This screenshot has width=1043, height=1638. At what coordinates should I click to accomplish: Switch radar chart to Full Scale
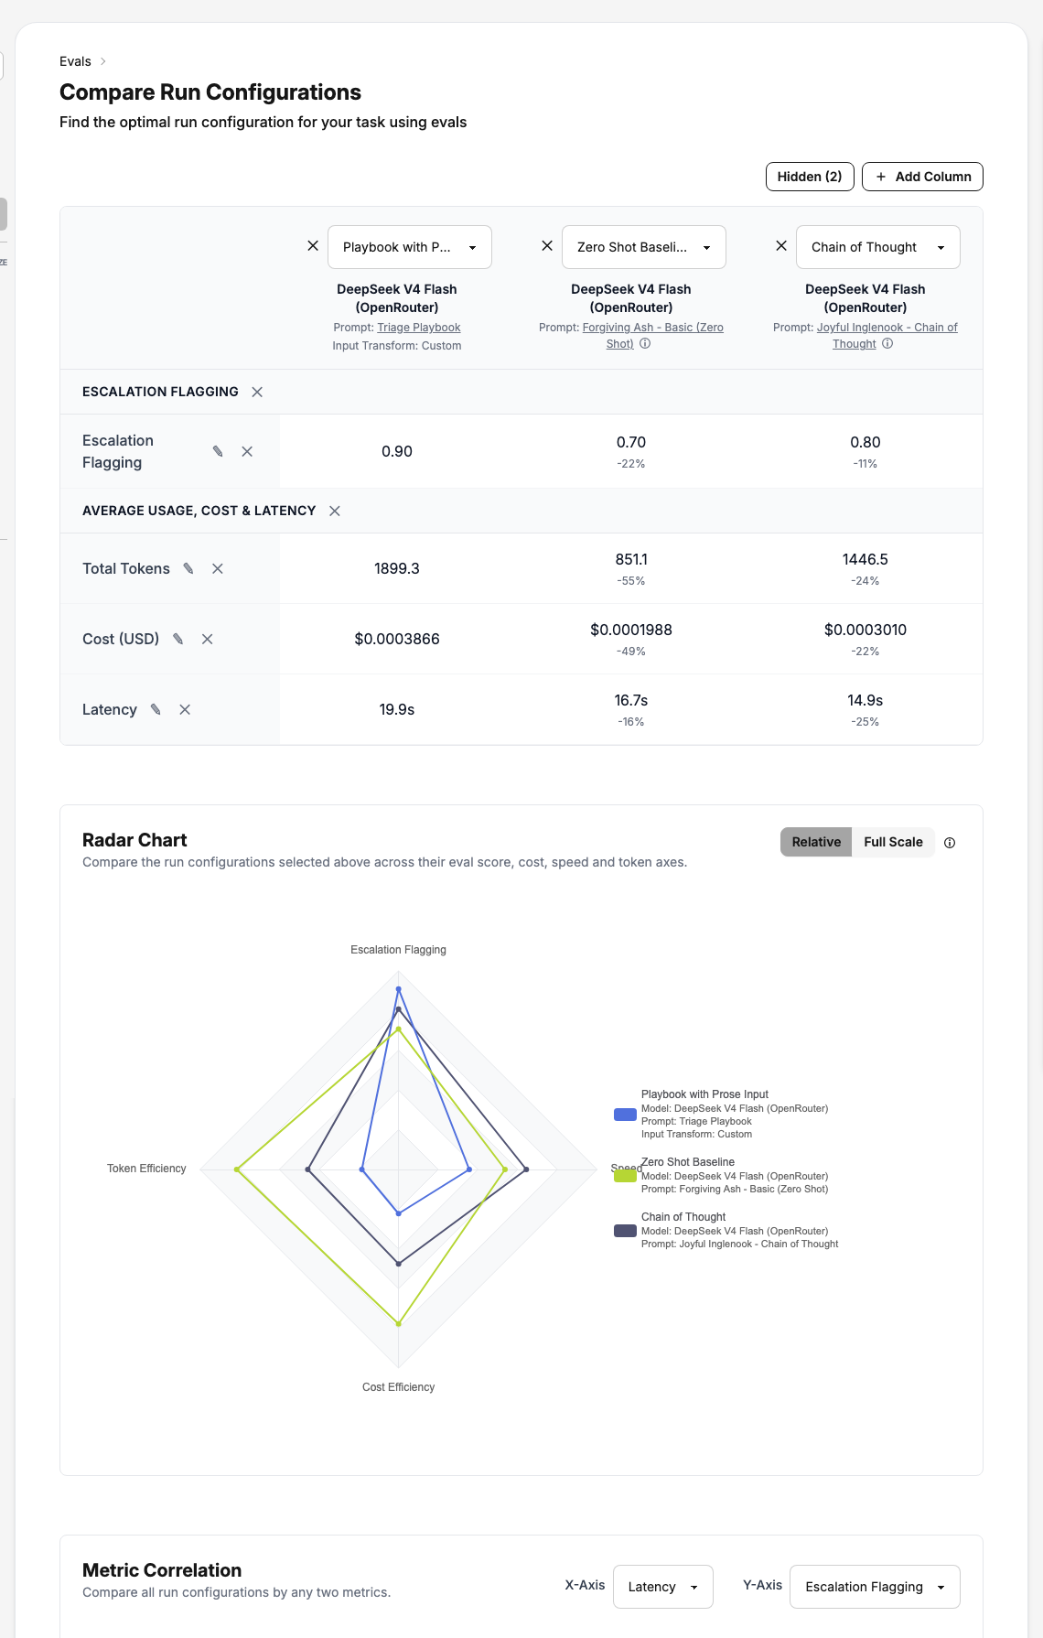click(x=893, y=842)
